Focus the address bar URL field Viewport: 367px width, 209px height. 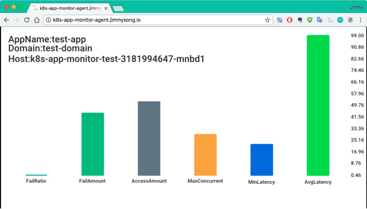[155, 20]
